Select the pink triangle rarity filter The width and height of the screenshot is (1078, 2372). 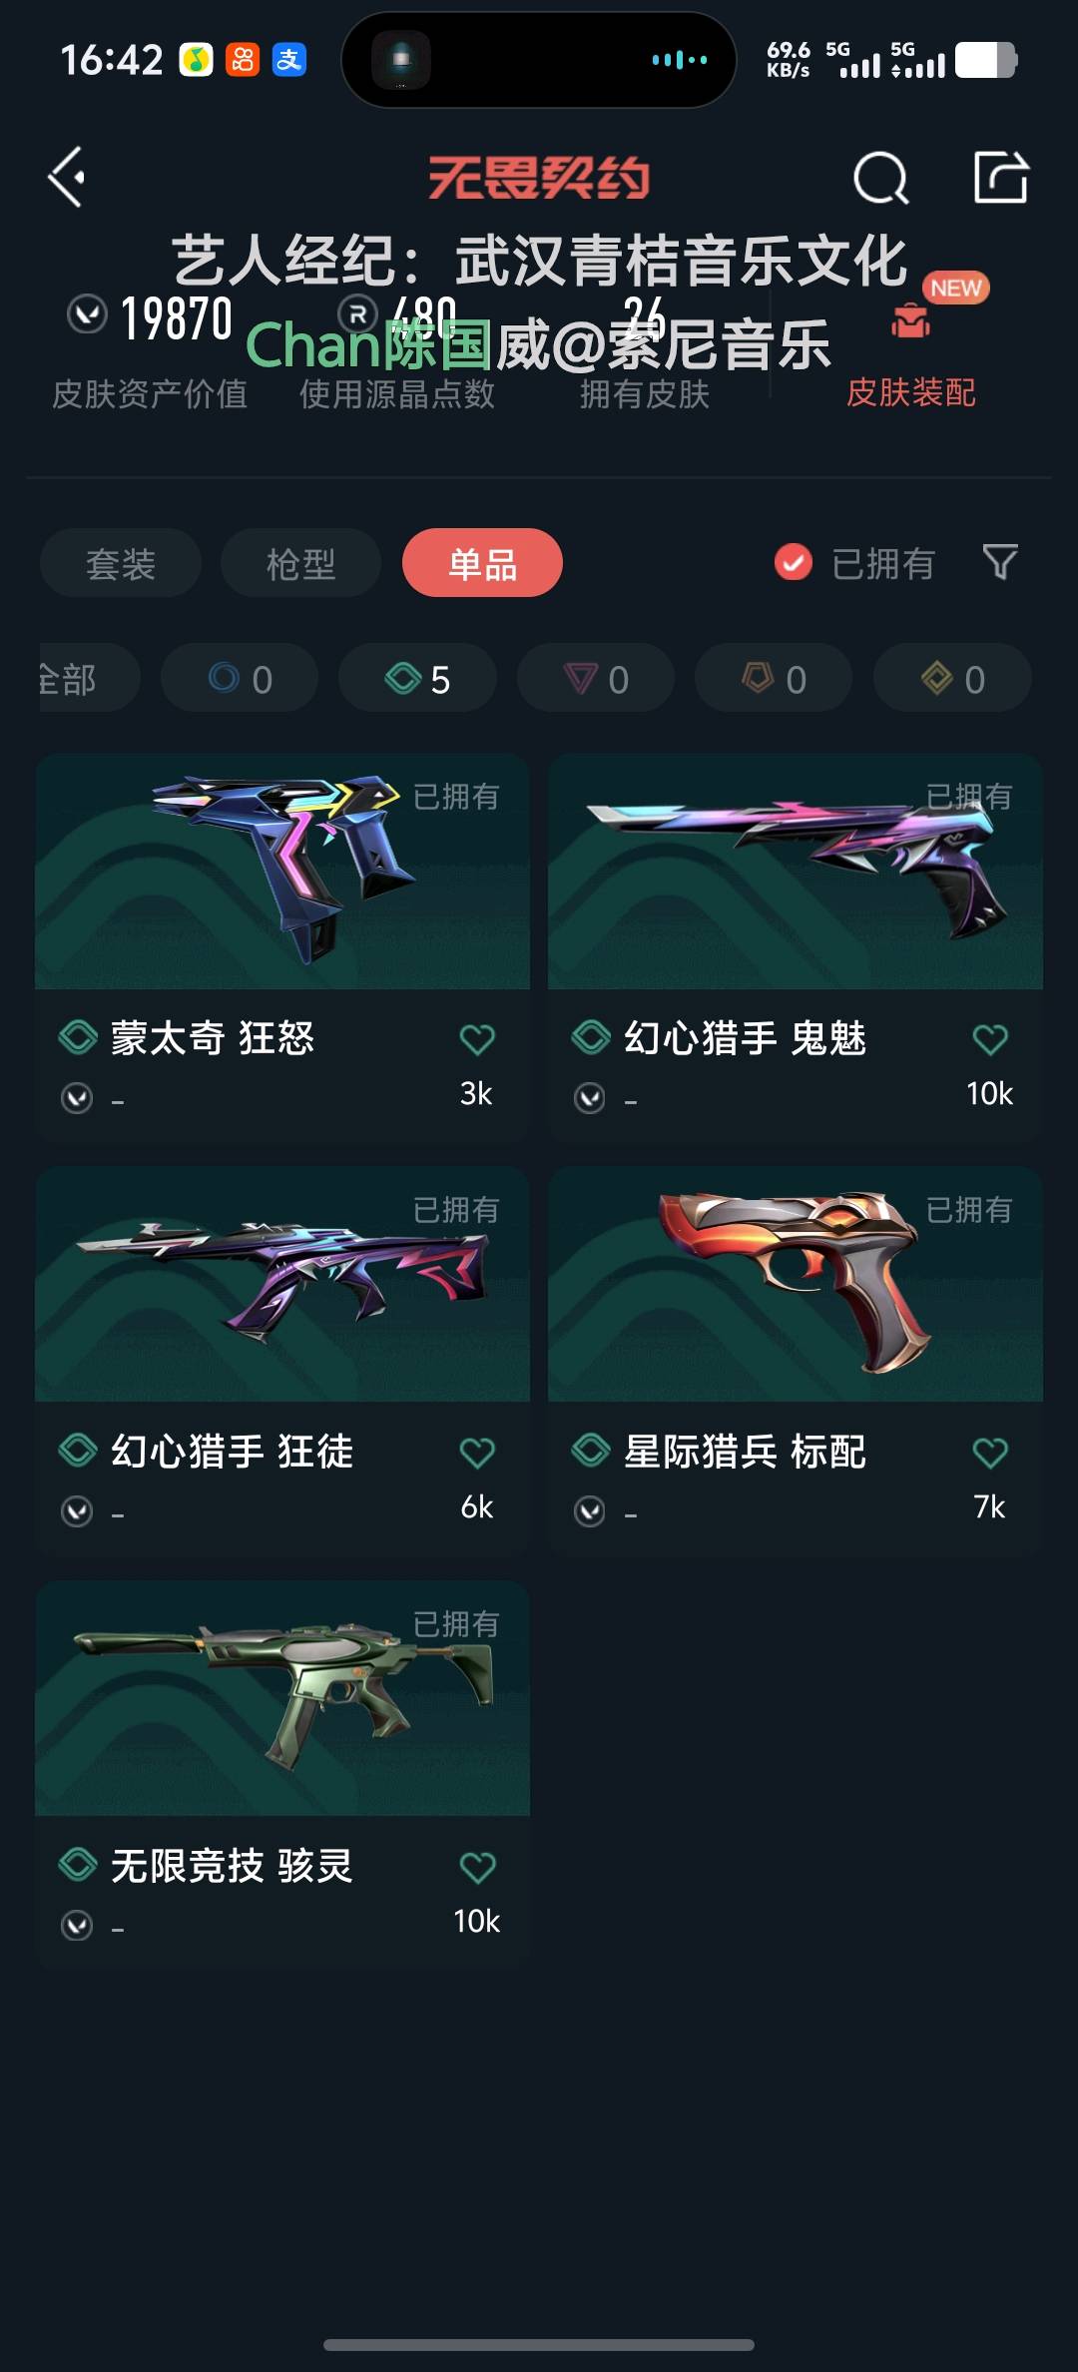(x=596, y=678)
